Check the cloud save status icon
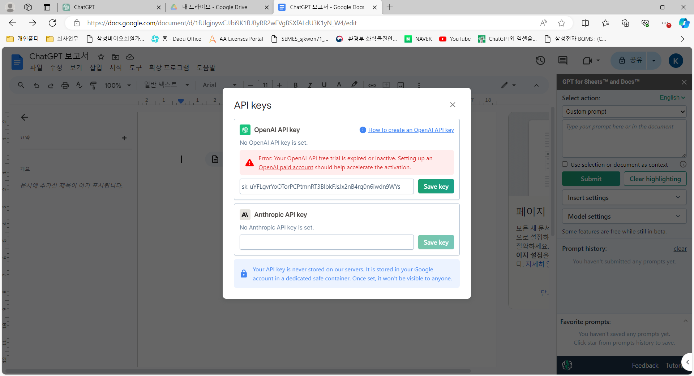 tap(130, 57)
